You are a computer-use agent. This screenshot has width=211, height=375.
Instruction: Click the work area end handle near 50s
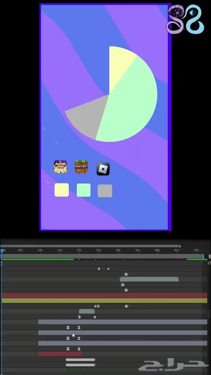point(203,256)
